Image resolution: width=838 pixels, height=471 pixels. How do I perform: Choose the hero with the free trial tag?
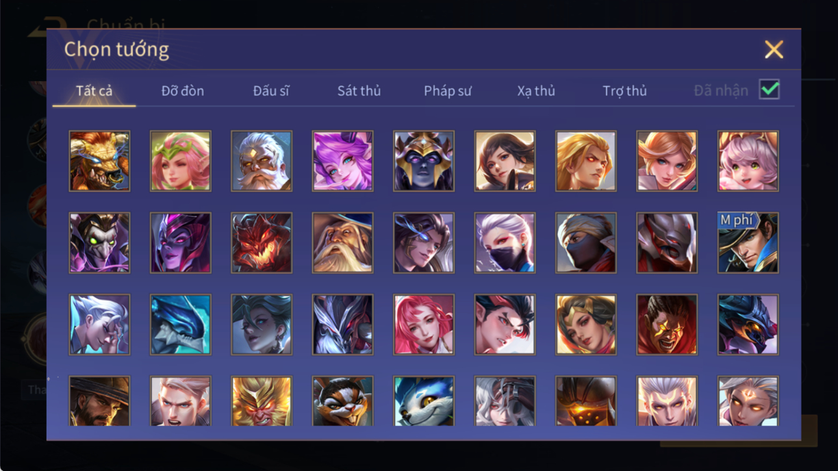coord(748,243)
